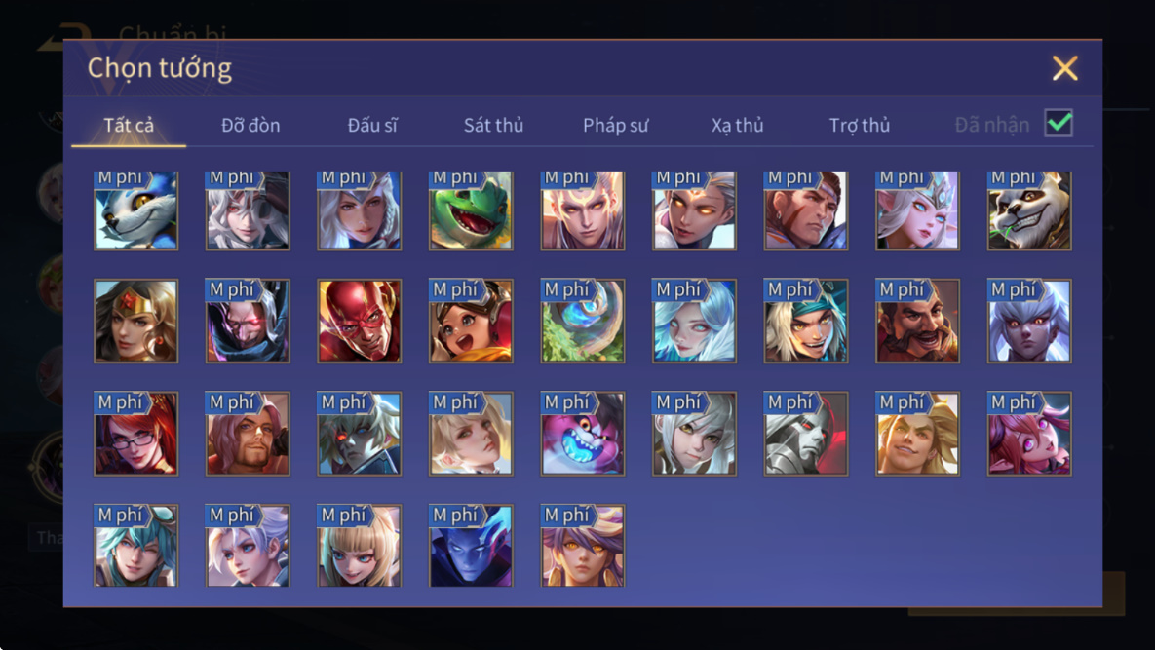
Task: Pick the pink-haired girl with horns
Action: [1029, 434]
